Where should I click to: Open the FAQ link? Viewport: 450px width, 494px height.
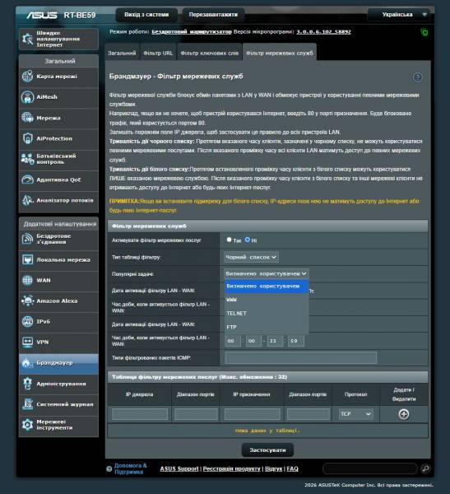[x=292, y=468]
